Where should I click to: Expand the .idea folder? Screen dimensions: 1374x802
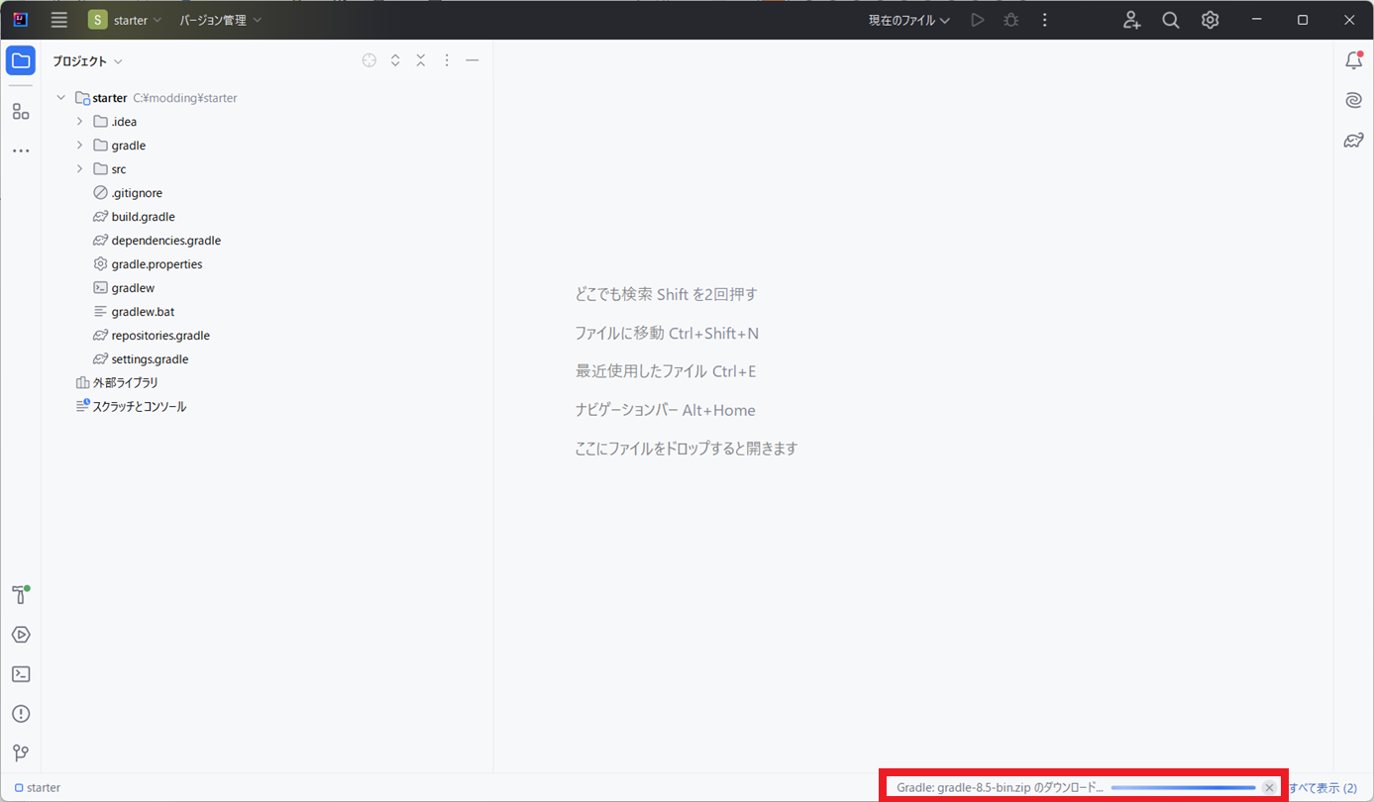[x=80, y=122]
